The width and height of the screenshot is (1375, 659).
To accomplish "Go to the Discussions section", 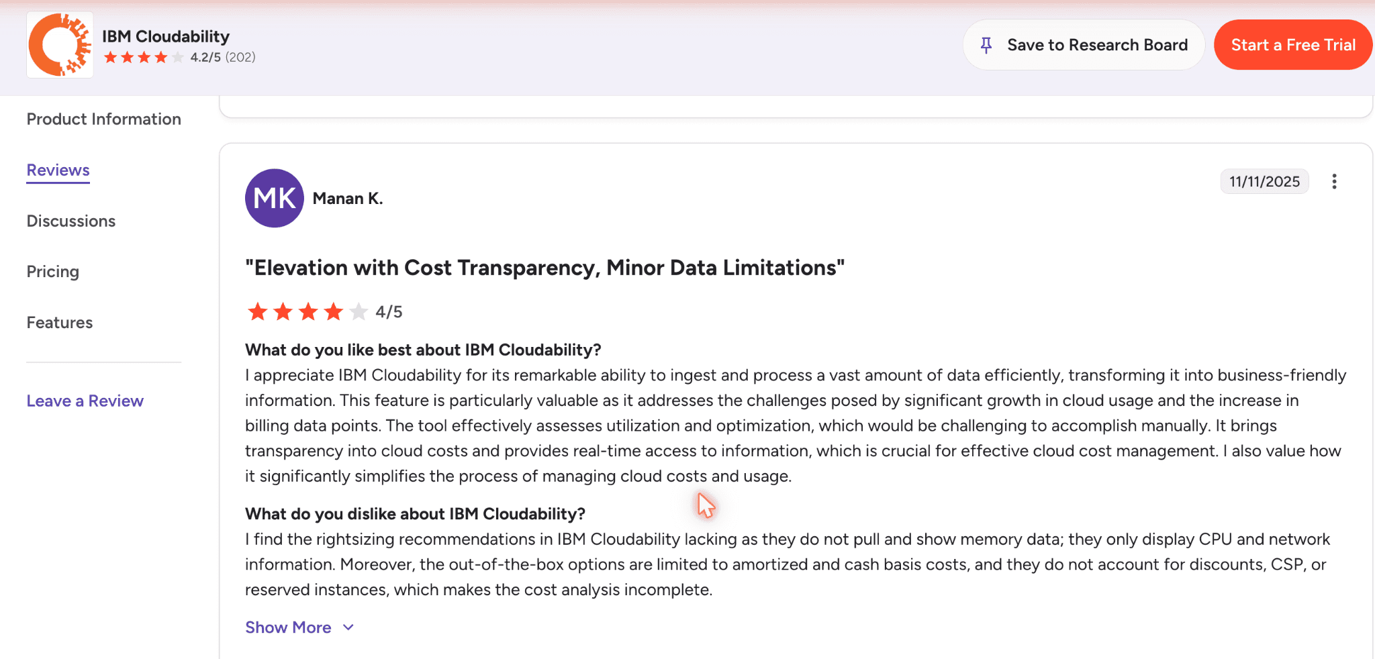I will click(x=71, y=221).
